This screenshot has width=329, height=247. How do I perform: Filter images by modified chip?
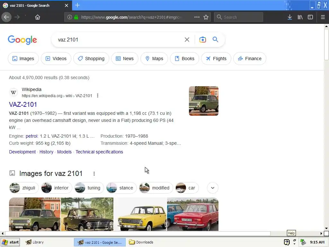[x=156, y=188]
